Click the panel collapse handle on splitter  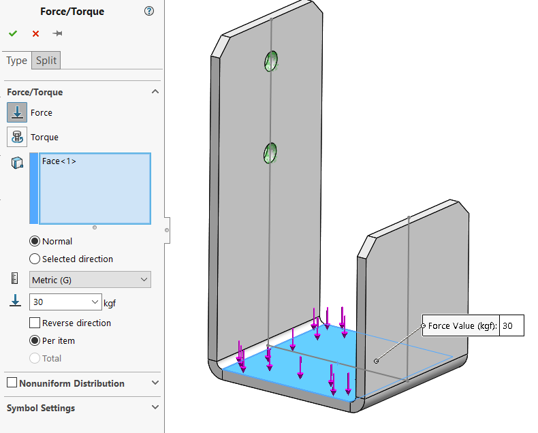(x=167, y=230)
